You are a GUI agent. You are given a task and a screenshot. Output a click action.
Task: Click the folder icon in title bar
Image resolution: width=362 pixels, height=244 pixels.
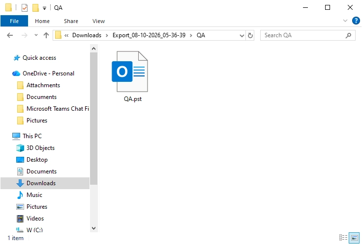(x=8, y=7)
